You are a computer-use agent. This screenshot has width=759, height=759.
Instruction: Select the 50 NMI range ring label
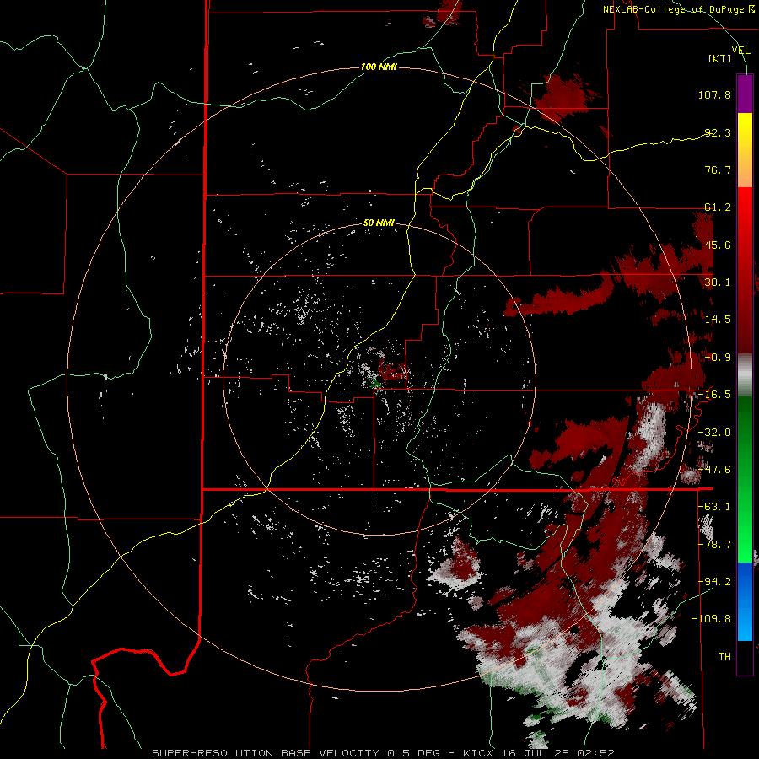point(379,223)
